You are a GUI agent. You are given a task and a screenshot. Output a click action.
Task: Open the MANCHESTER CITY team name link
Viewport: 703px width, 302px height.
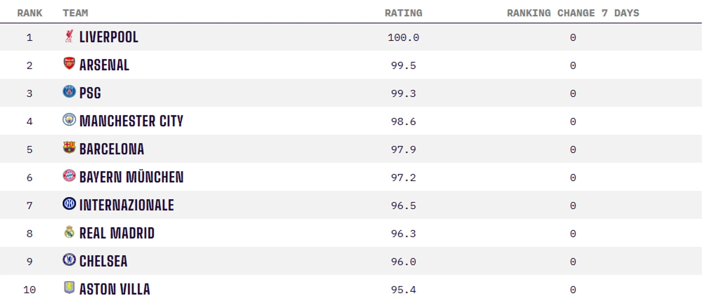[131, 121]
